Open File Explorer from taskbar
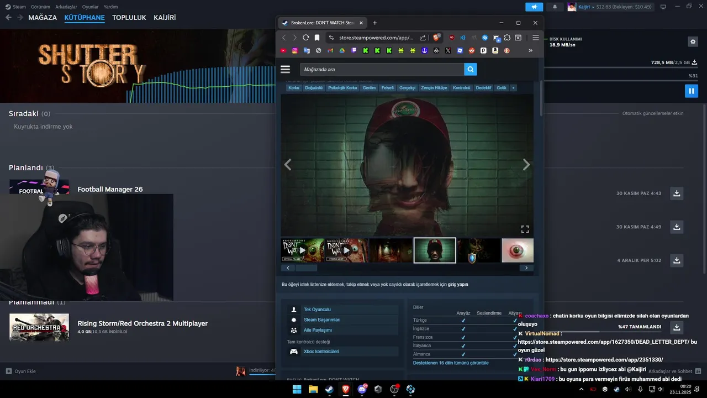Screen dimensions: 707x398 click(x=313, y=389)
